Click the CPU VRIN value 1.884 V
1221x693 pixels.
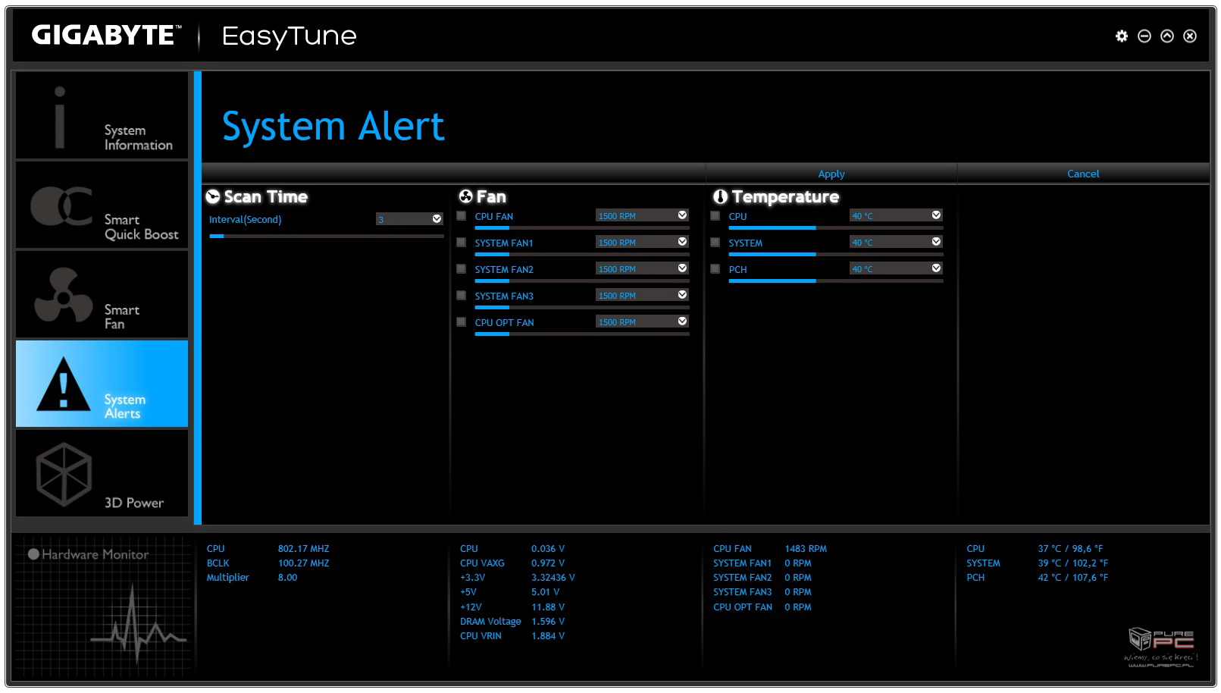coord(548,635)
